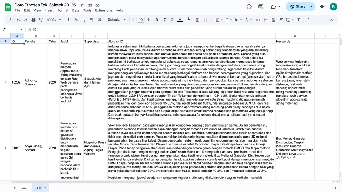
Task: Undo the last action
Action: [x=18, y=20]
